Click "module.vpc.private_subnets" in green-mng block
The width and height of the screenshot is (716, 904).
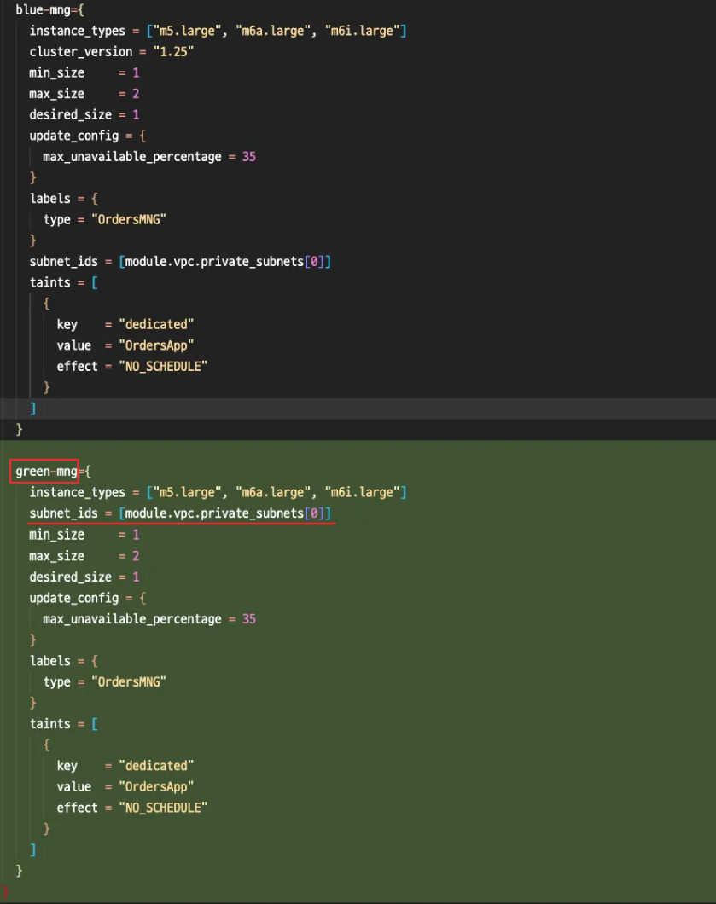pyautogui.click(x=214, y=513)
